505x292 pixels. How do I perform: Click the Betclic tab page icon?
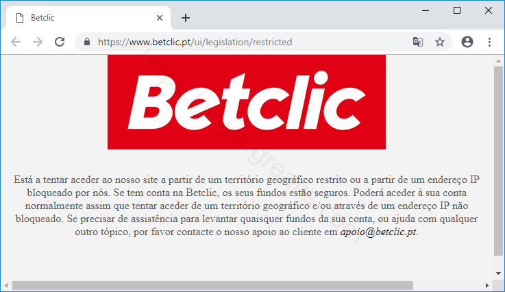coord(20,18)
